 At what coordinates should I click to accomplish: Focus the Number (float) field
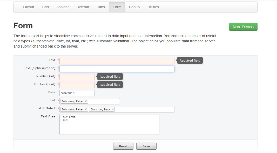[x=77, y=85]
